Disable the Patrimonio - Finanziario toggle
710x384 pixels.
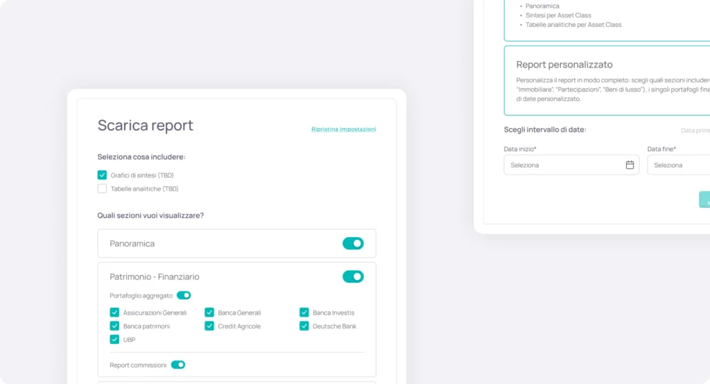pyautogui.click(x=353, y=277)
